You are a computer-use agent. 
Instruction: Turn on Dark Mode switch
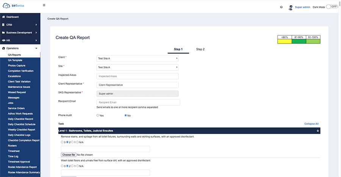(332, 7)
